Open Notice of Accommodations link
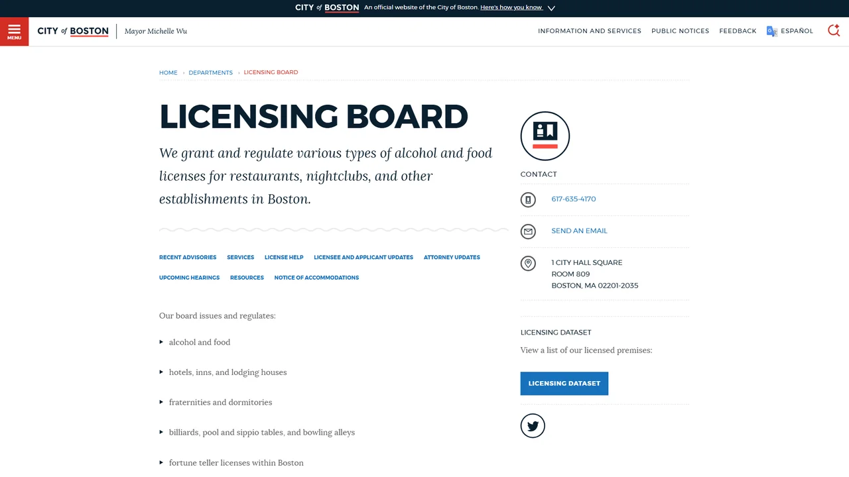Image resolution: width=849 pixels, height=477 pixels. tap(316, 278)
